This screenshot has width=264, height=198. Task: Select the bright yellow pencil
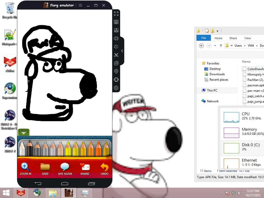click(68, 148)
